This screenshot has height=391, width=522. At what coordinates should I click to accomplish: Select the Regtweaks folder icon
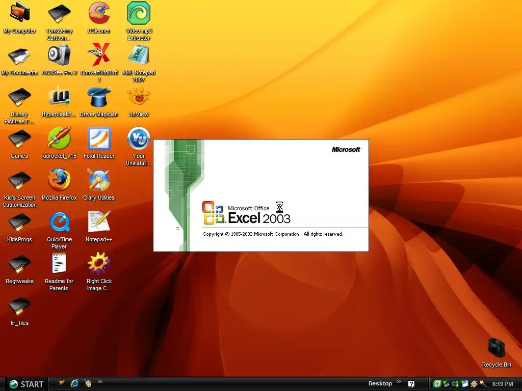tap(19, 269)
